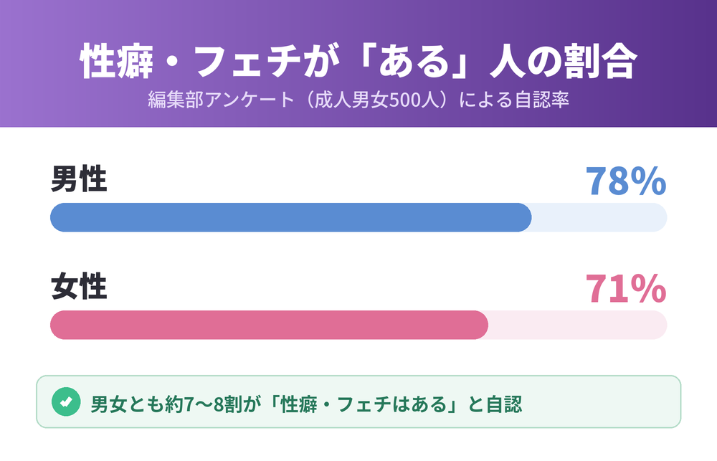Click the light pink unfilled portion of 女性 bar

577,325
